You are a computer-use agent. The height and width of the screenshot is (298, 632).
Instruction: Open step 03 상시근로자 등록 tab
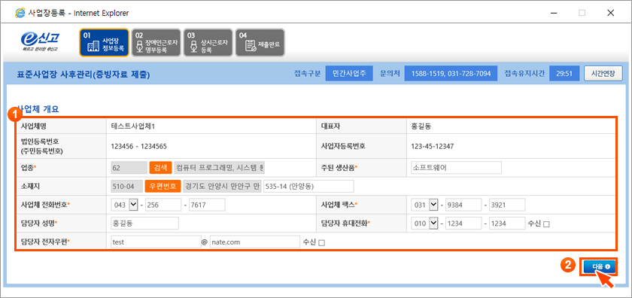click(x=208, y=43)
